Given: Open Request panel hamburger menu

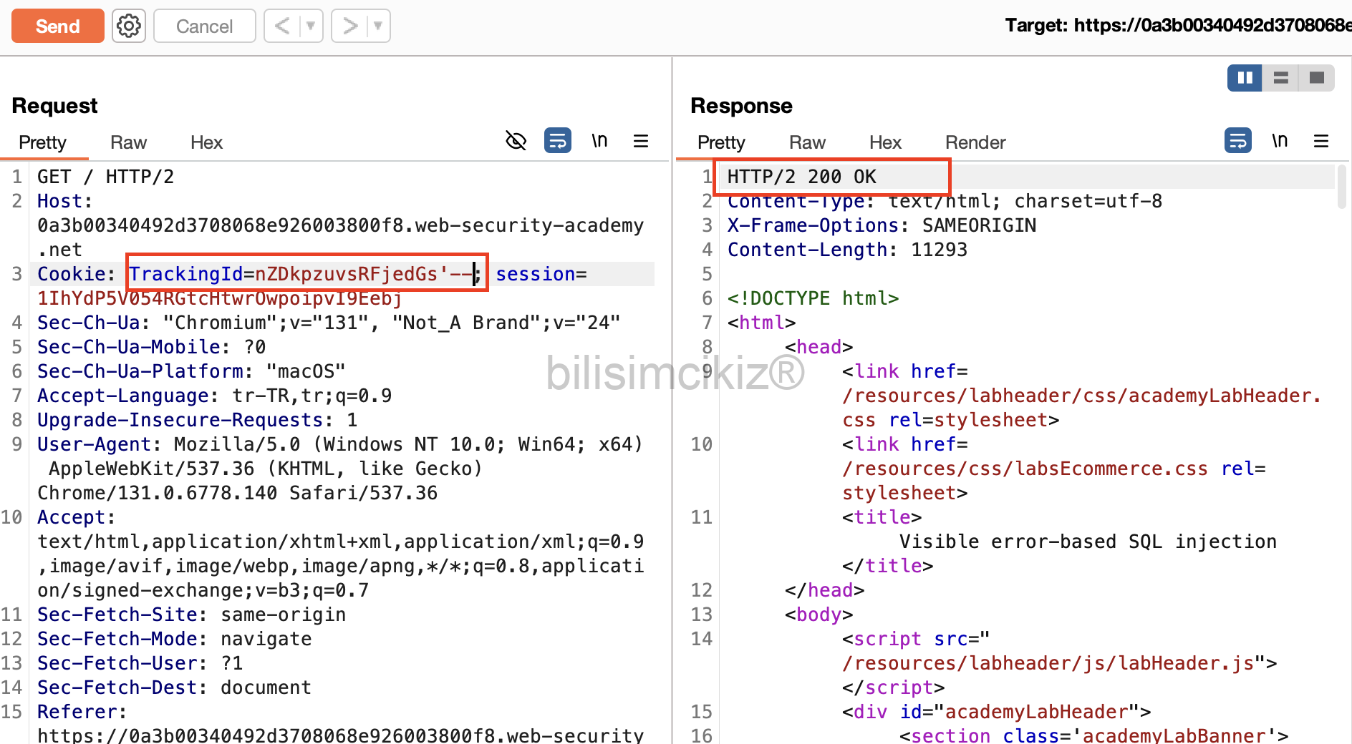Looking at the screenshot, I should tap(641, 142).
